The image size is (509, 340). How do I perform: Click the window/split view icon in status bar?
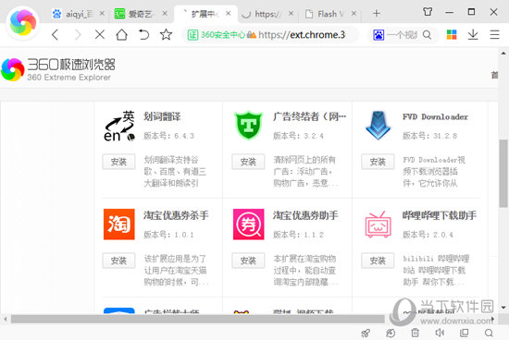pyautogui.click(x=465, y=333)
